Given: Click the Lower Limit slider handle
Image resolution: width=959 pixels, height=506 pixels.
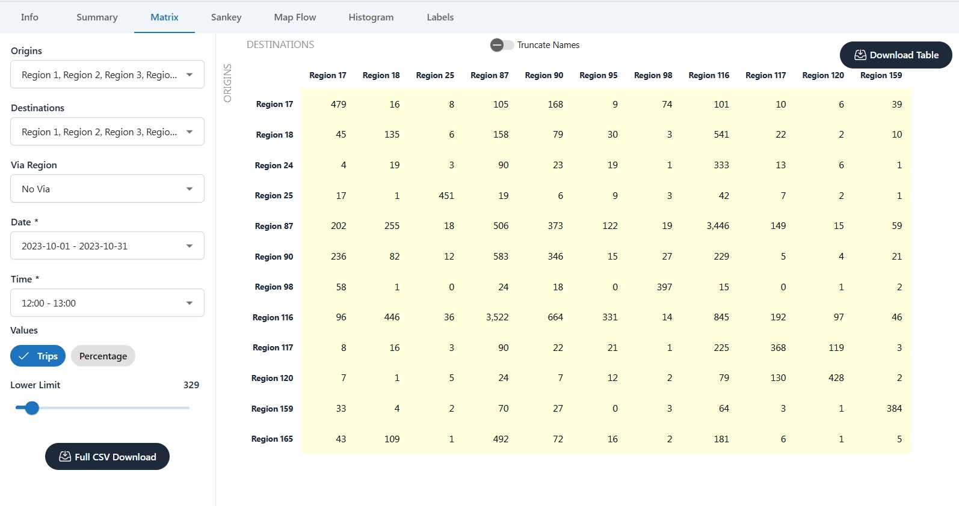Looking at the screenshot, I should (32, 408).
